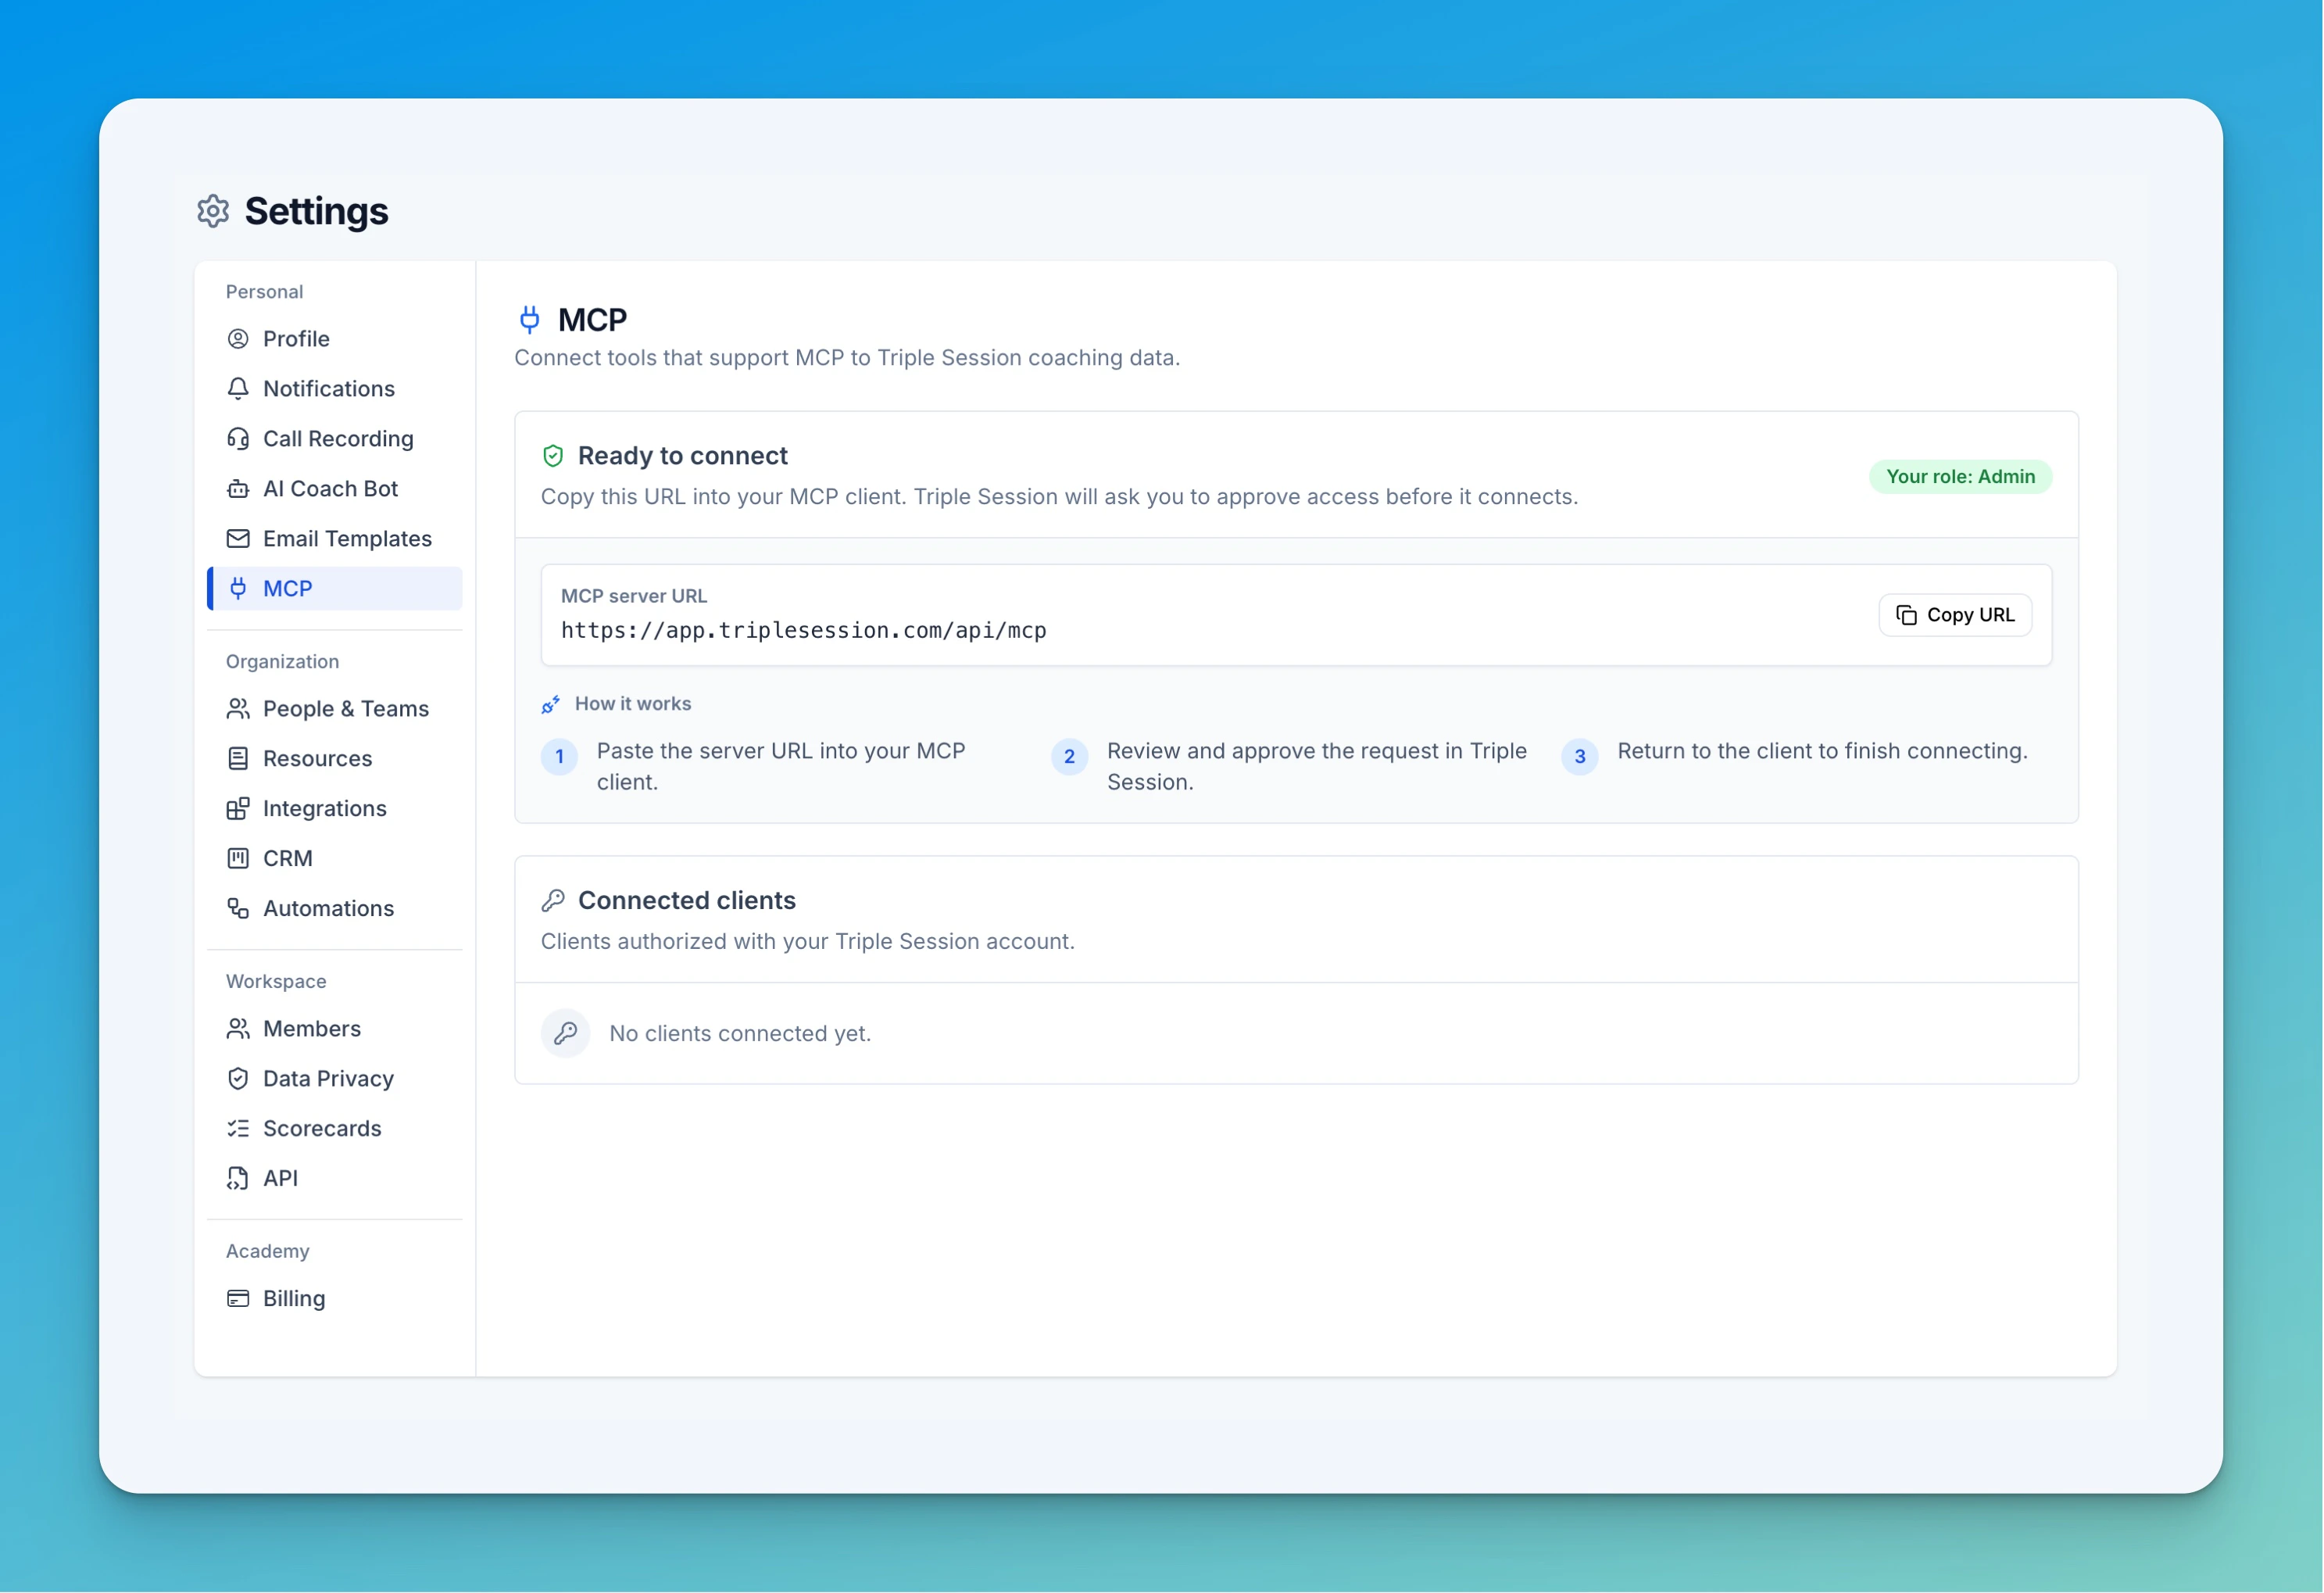View workspace Members
The image size is (2324, 1593).
[x=335, y=1029]
